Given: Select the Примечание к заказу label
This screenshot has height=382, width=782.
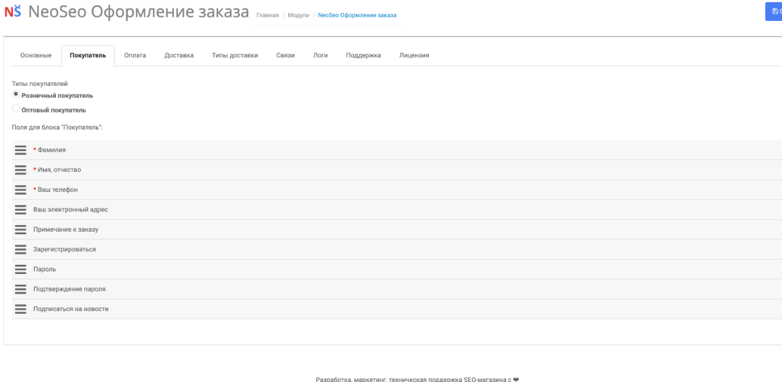Looking at the screenshot, I should click(66, 230).
